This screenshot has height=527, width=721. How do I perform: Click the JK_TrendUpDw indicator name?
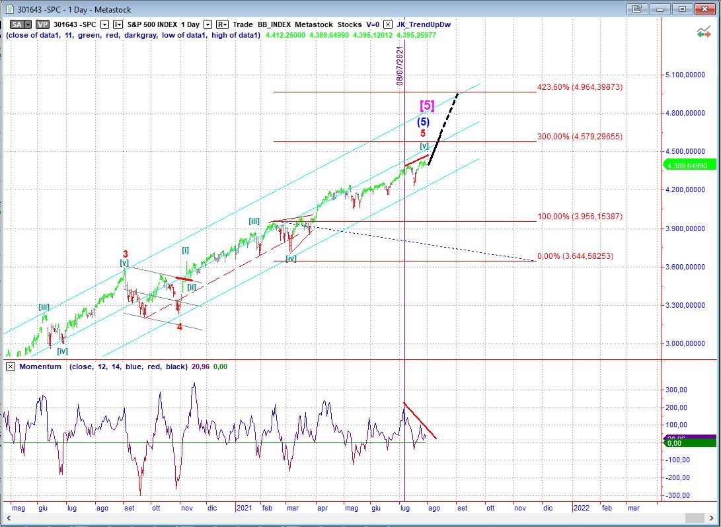(x=424, y=25)
